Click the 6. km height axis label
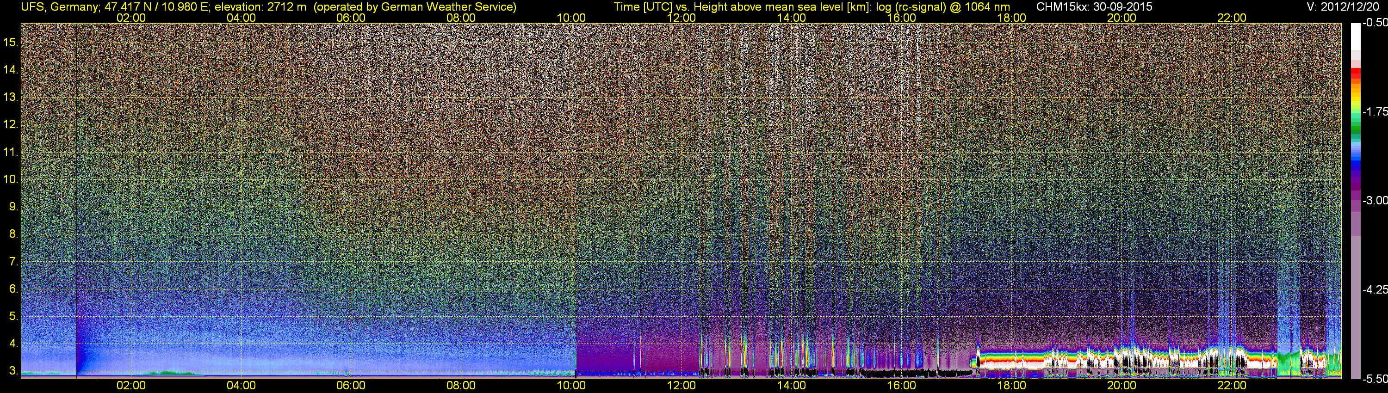Image resolution: width=1388 pixels, height=393 pixels. point(13,289)
